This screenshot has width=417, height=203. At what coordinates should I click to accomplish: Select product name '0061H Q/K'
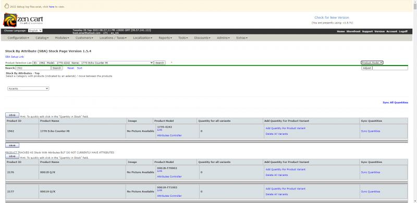[48, 192]
